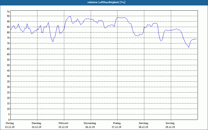Click the 'Donnerstag' day label
The height and width of the screenshot is (130, 208).
90,123
